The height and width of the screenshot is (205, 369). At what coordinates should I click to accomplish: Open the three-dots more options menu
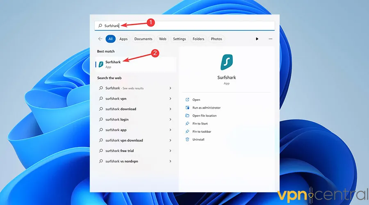click(270, 39)
